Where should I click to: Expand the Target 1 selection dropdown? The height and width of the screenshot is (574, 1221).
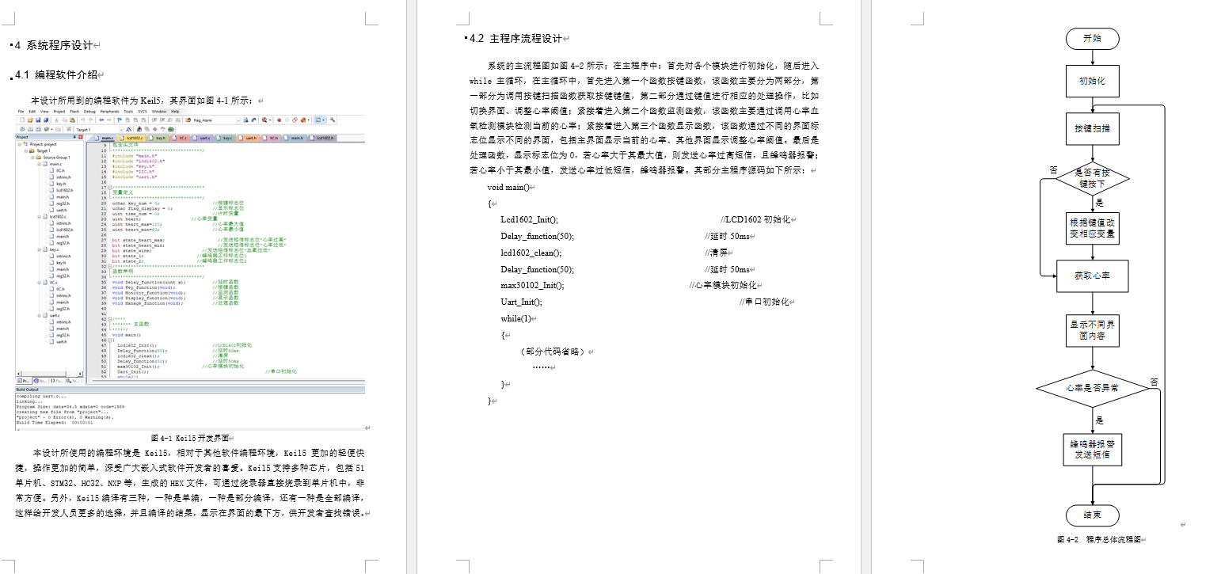[x=121, y=127]
